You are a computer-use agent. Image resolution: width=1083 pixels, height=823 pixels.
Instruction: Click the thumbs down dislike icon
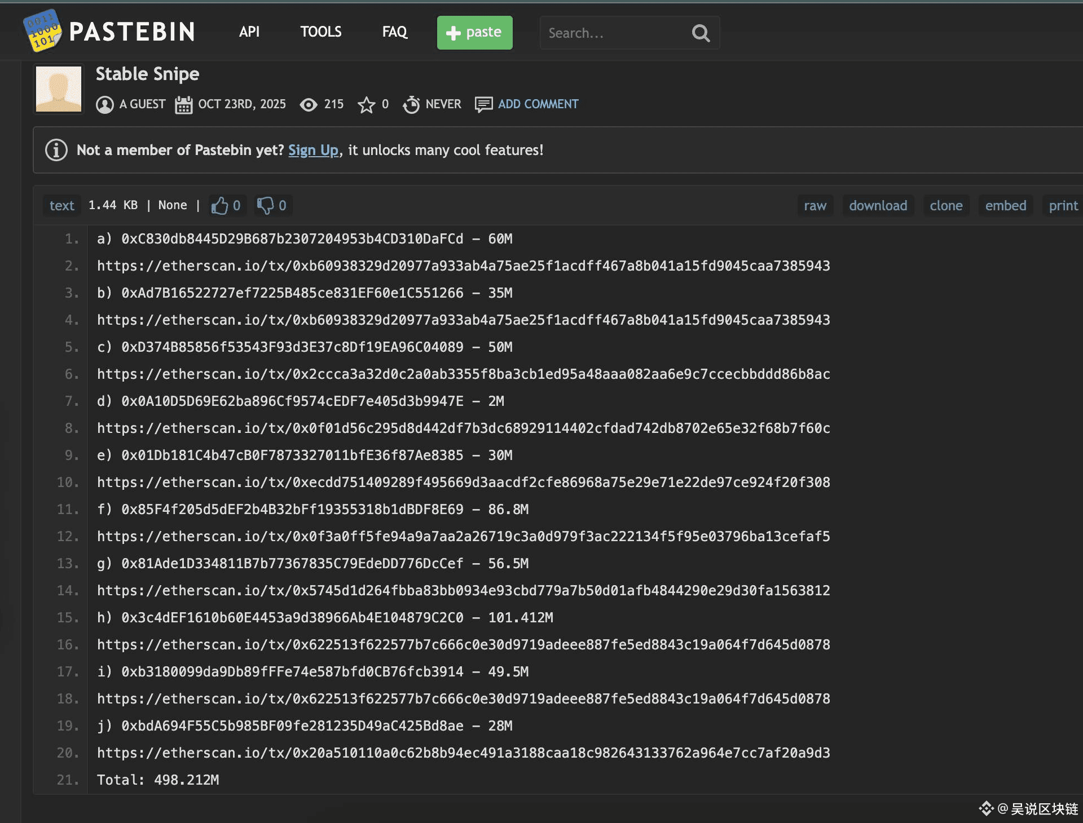click(x=265, y=206)
